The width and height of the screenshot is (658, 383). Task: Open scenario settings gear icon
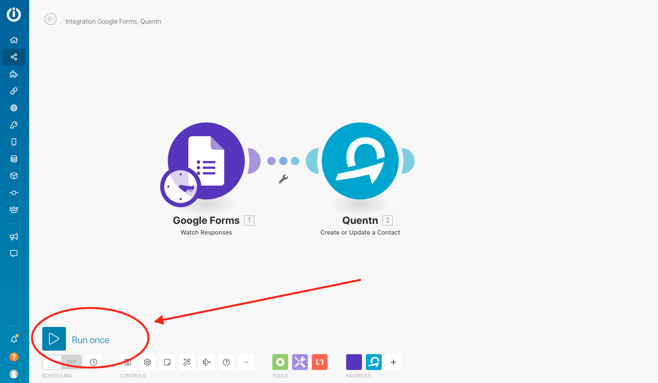tap(148, 362)
